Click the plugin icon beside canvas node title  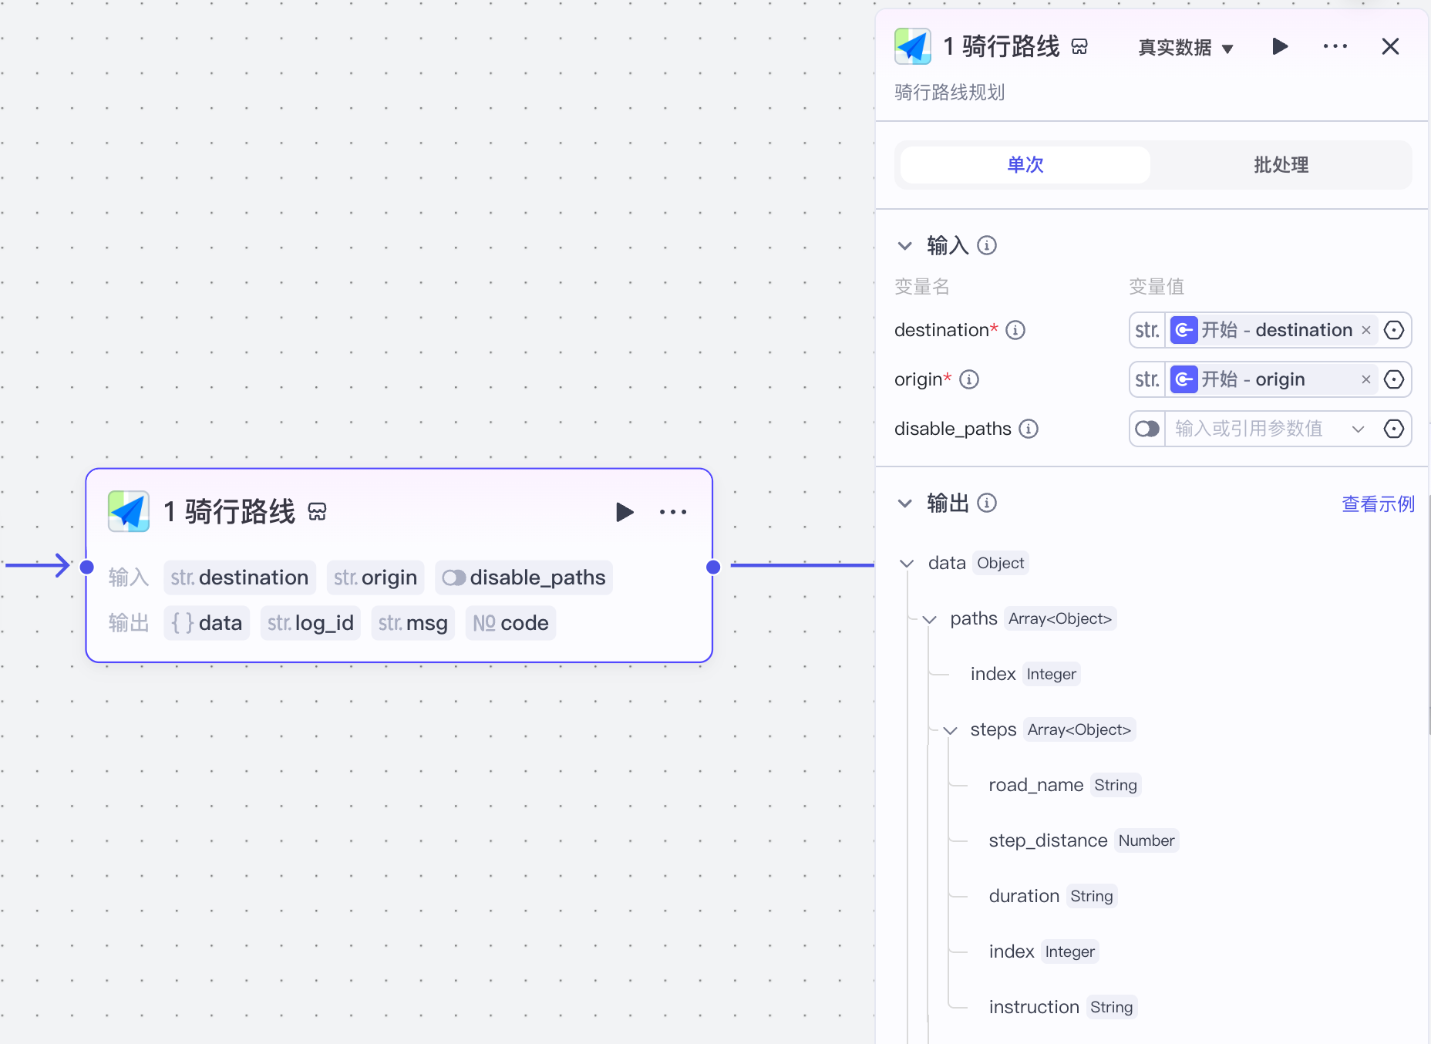(x=317, y=512)
